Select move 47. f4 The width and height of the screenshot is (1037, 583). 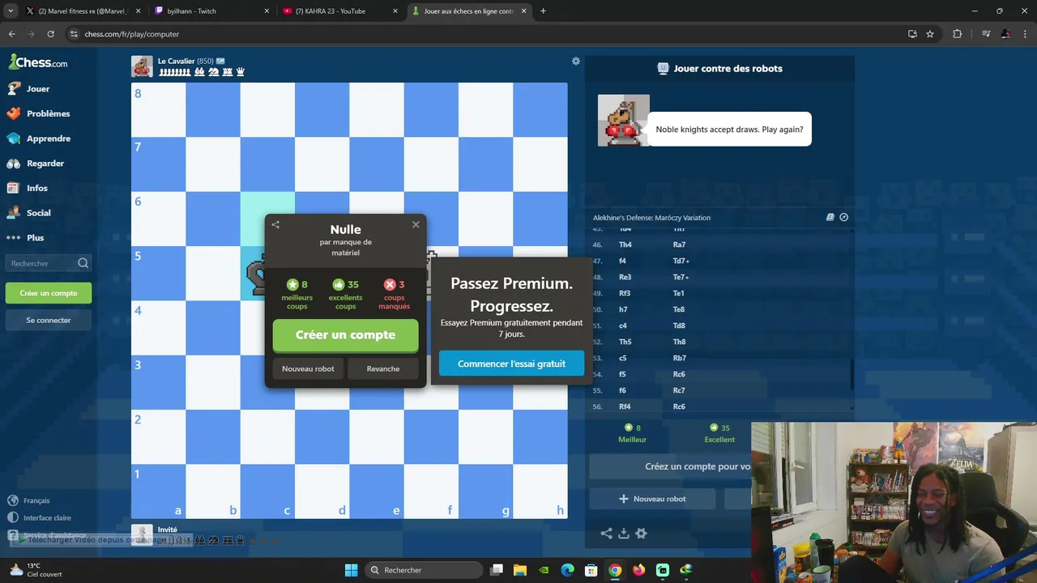[622, 261]
